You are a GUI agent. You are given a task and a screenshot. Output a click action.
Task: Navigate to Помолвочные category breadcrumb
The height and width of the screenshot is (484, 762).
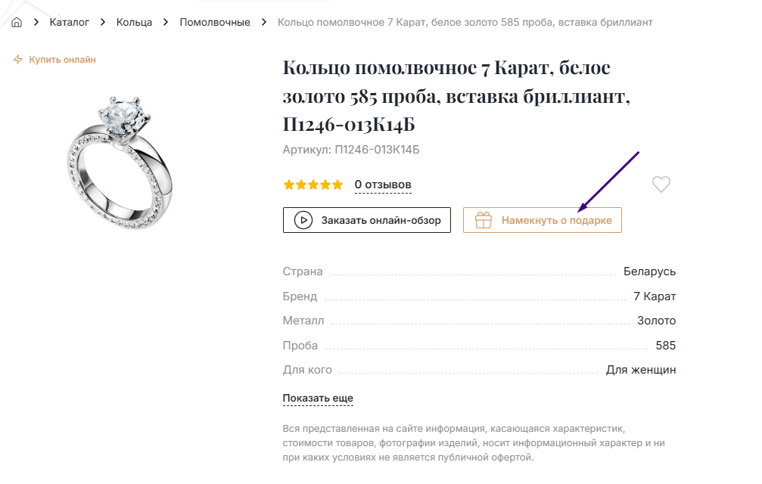pos(215,23)
